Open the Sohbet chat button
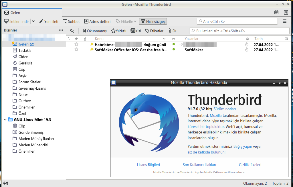The image size is (293, 187). coord(71,21)
